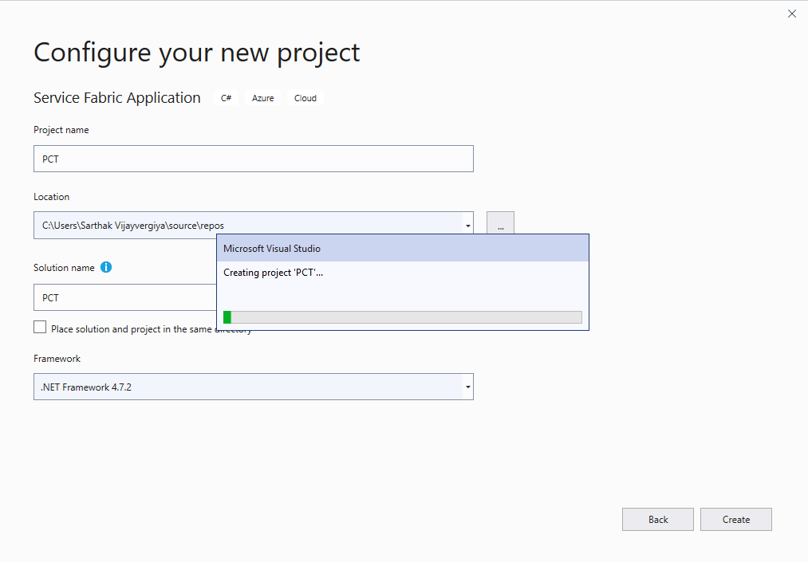
Task: Click inside the Solution name field
Action: 120,297
